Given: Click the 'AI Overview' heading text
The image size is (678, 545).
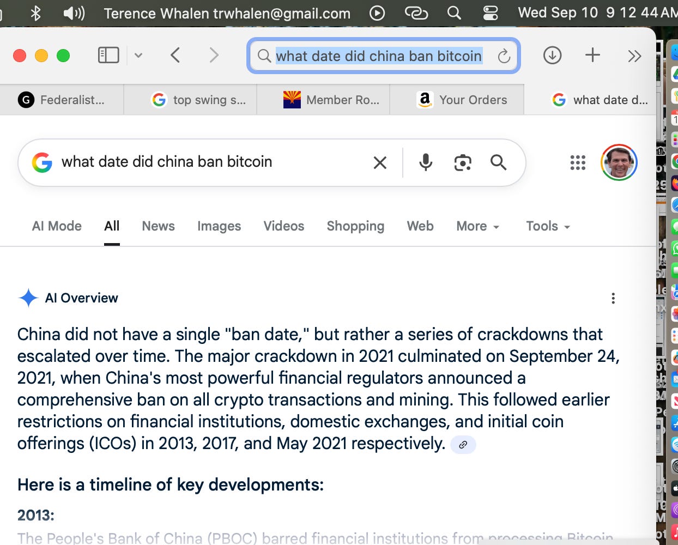Looking at the screenshot, I should [81, 298].
